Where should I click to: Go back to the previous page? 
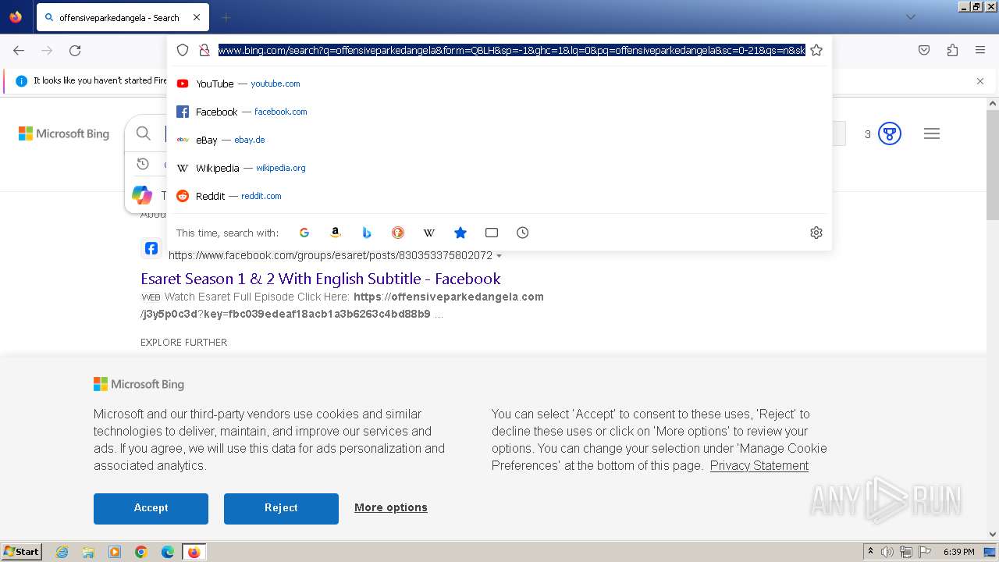19,50
